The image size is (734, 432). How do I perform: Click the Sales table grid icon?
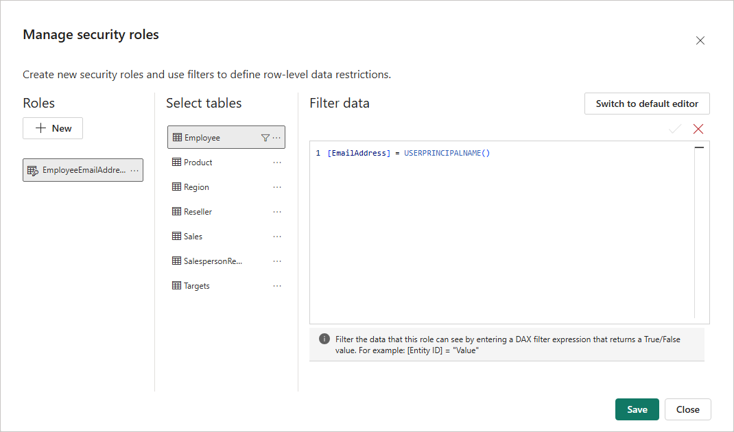[176, 236]
